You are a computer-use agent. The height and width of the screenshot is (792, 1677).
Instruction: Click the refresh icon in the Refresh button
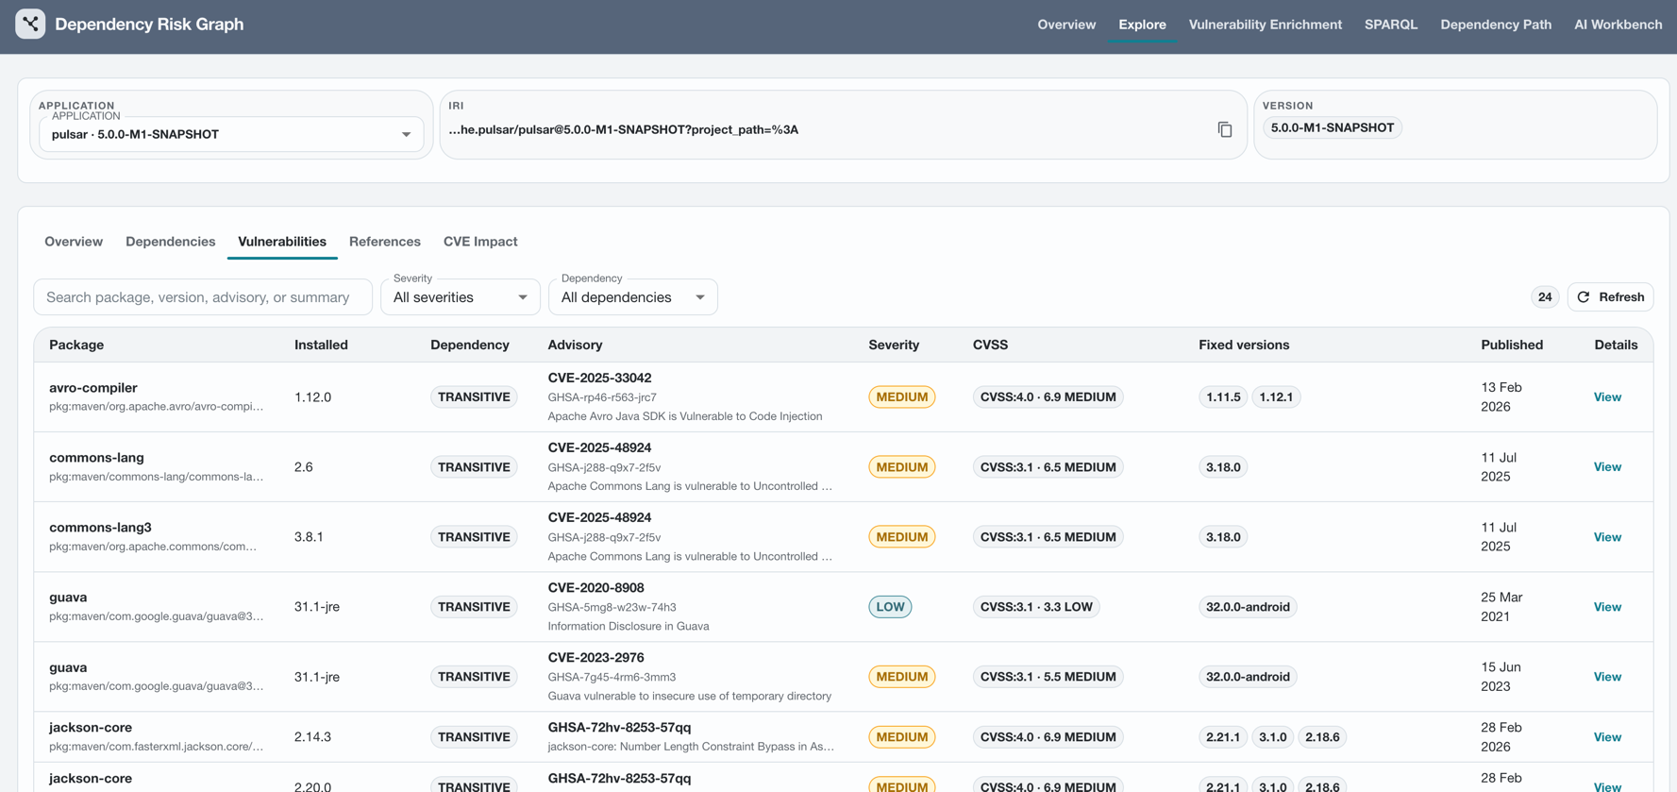point(1584,296)
